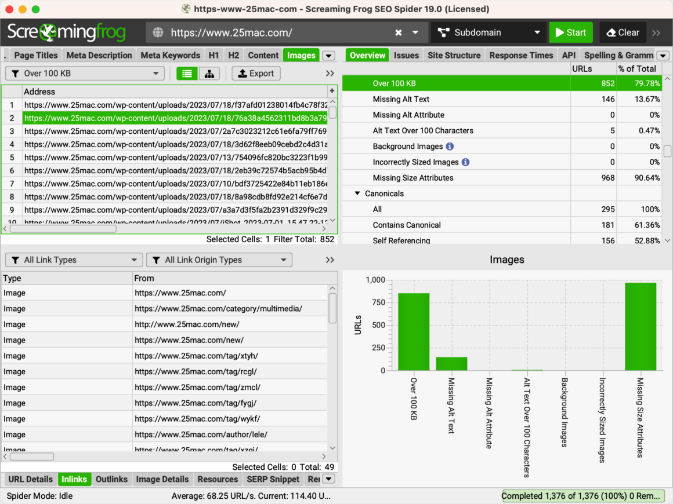Select row 5 image URL 754096fc820bc
The image size is (673, 504).
[175, 158]
